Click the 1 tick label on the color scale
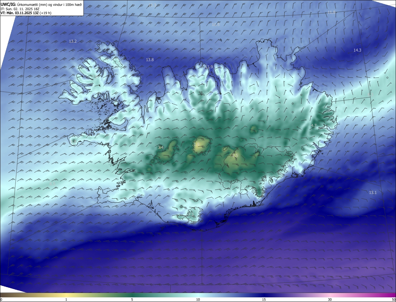The height and width of the screenshot is (302, 396). coord(66,300)
